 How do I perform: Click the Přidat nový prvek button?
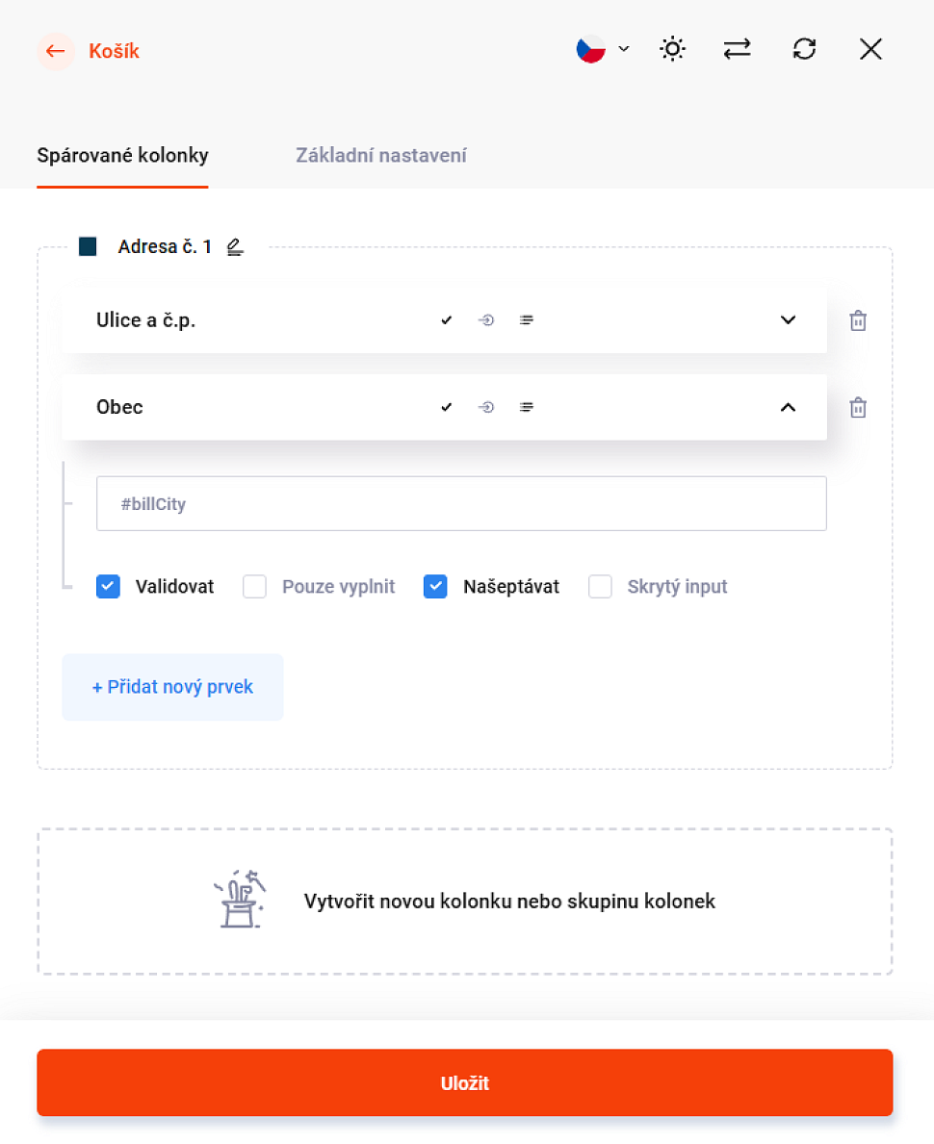click(x=172, y=687)
